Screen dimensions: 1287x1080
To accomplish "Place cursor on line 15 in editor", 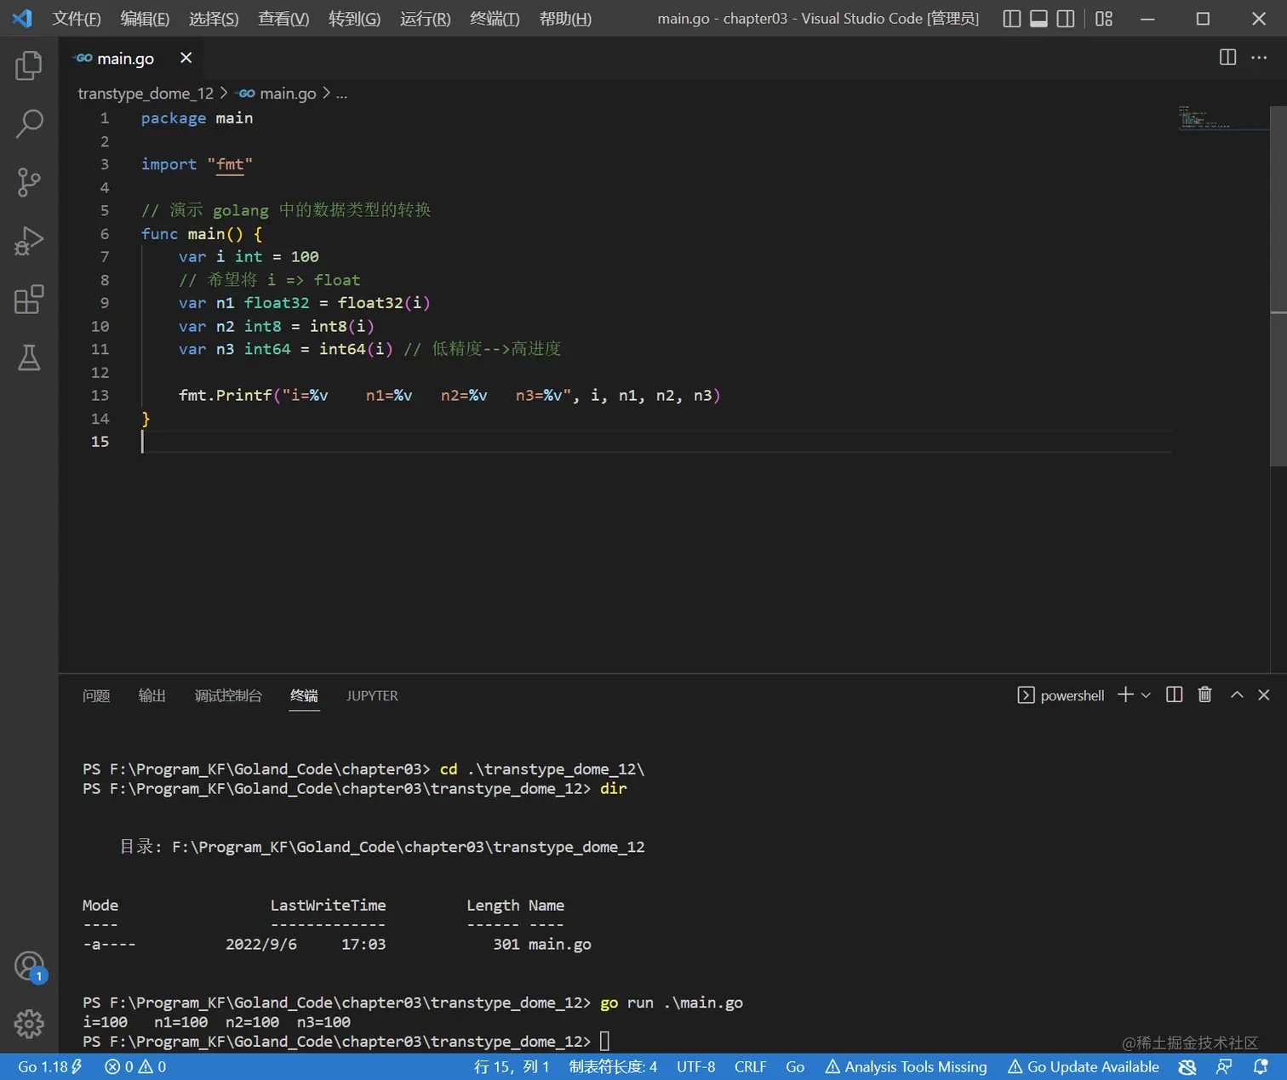I will (655, 442).
